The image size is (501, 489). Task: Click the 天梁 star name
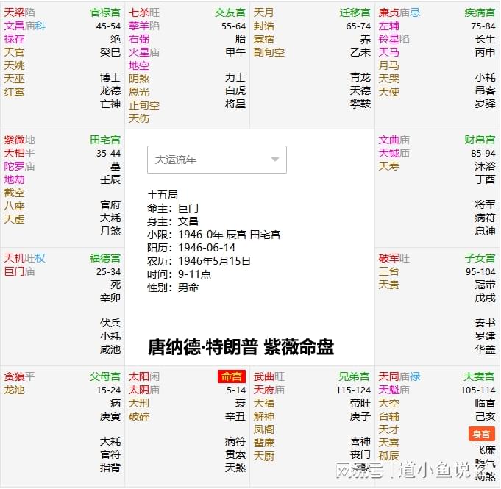tap(14, 13)
